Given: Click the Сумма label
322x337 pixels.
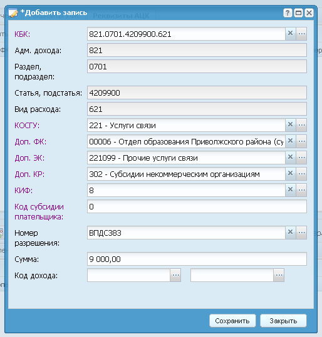Looking at the screenshot, I should click(x=26, y=259).
